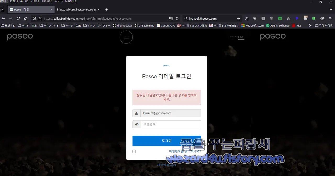Open the サクラバクシンオー bookmark folder
Viewport: 335px width, 176px height.
[x=96, y=26]
